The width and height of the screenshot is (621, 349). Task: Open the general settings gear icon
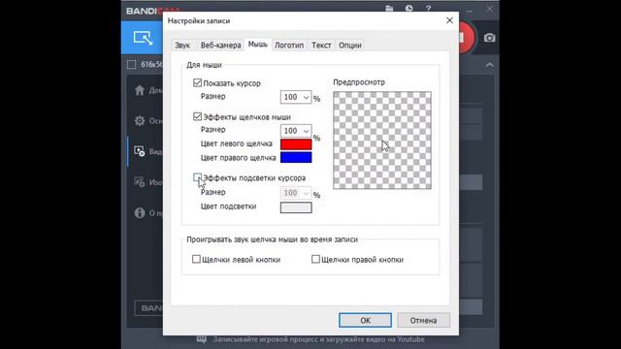[x=140, y=120]
